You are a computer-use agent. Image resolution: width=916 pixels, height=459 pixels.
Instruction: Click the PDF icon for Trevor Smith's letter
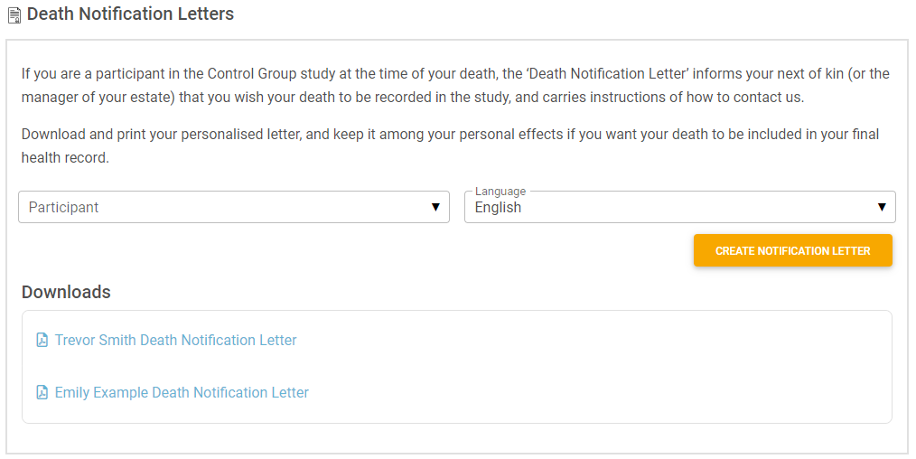point(42,340)
